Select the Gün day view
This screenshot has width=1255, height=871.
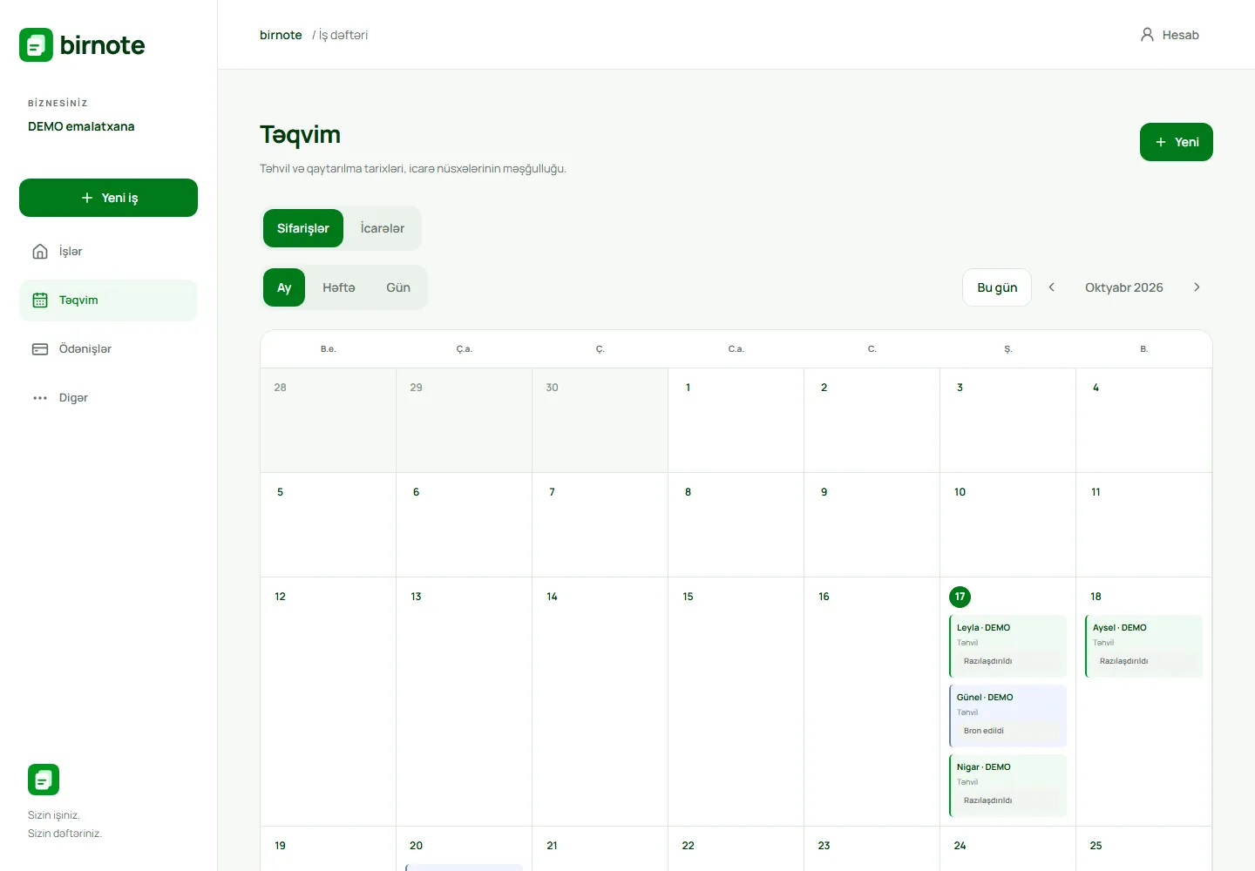pyautogui.click(x=398, y=287)
